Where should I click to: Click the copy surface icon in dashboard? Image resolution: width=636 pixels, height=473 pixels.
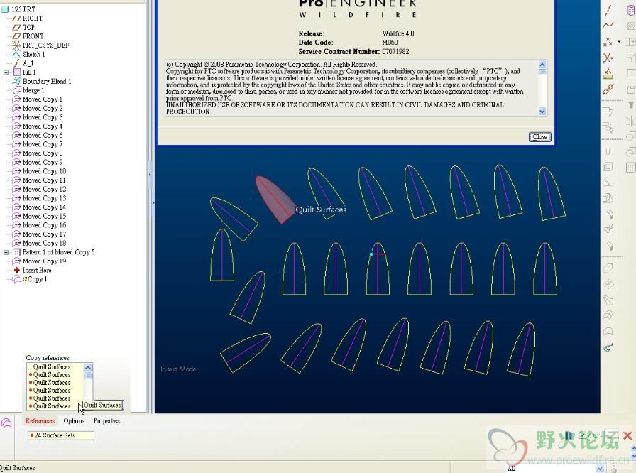click(x=6, y=423)
